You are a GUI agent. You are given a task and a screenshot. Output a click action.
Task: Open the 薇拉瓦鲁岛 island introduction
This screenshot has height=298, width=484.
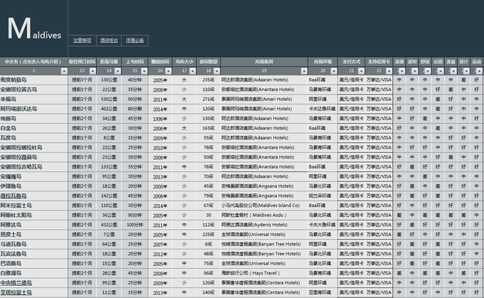tap(14, 196)
